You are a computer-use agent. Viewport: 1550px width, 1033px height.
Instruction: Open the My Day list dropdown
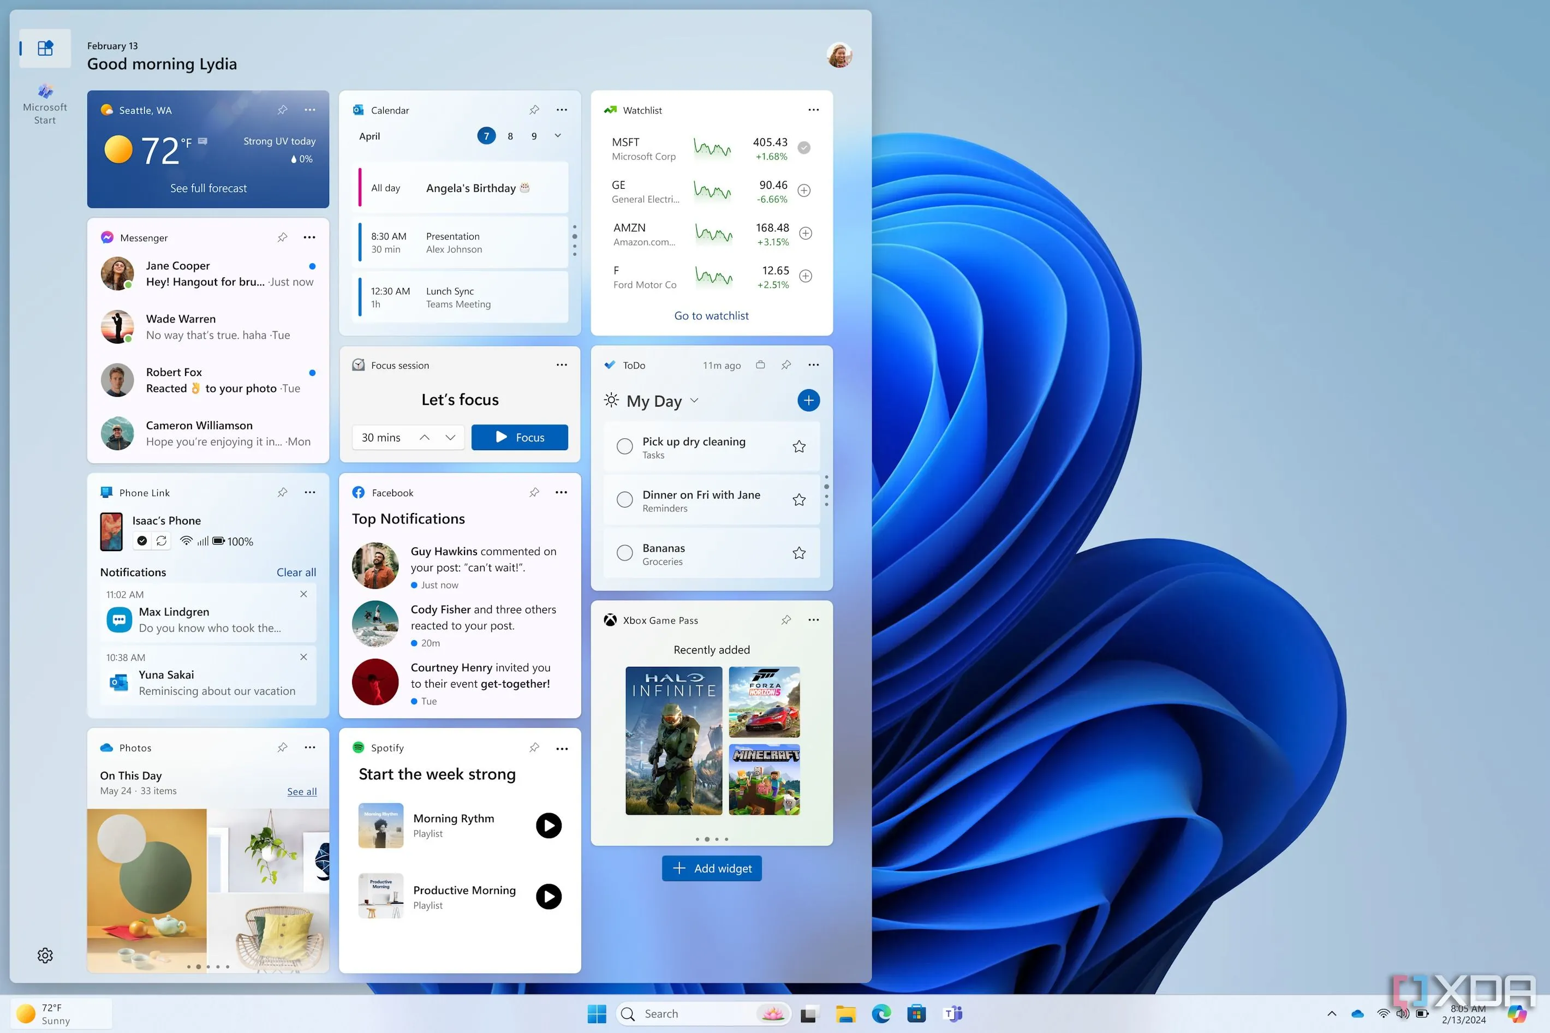(694, 400)
